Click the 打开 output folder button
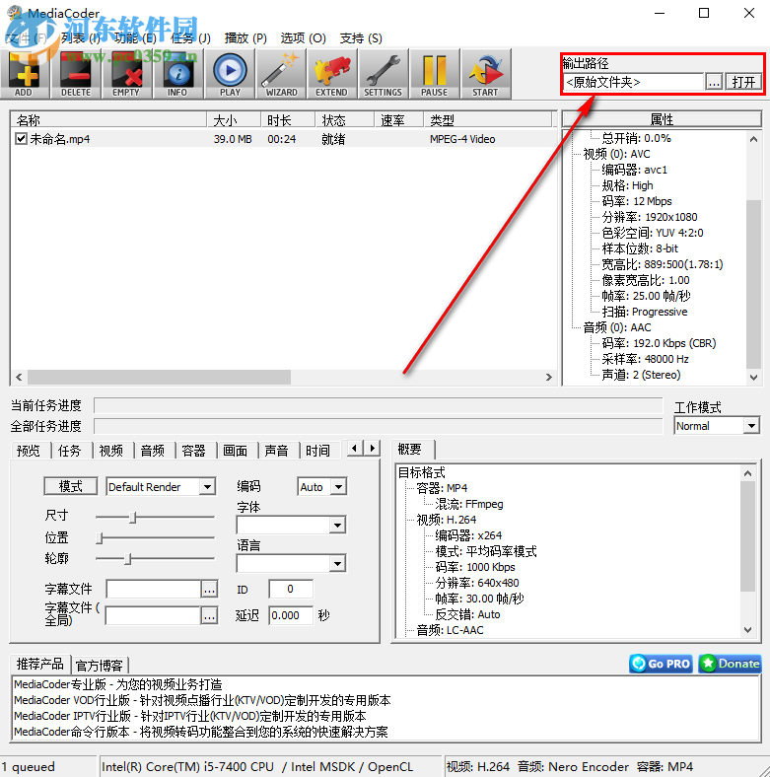Image resolution: width=770 pixels, height=777 pixels. [x=743, y=82]
